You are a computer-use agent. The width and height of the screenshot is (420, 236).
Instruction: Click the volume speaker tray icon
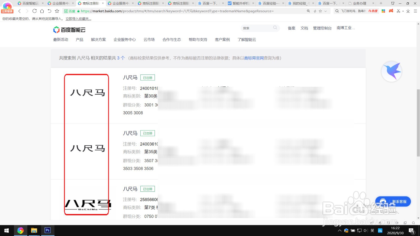click(x=366, y=230)
